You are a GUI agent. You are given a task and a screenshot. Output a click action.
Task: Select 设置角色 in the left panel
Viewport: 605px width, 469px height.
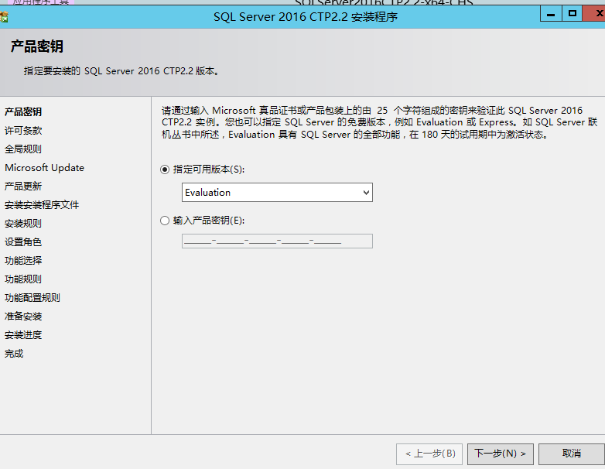[x=23, y=242]
